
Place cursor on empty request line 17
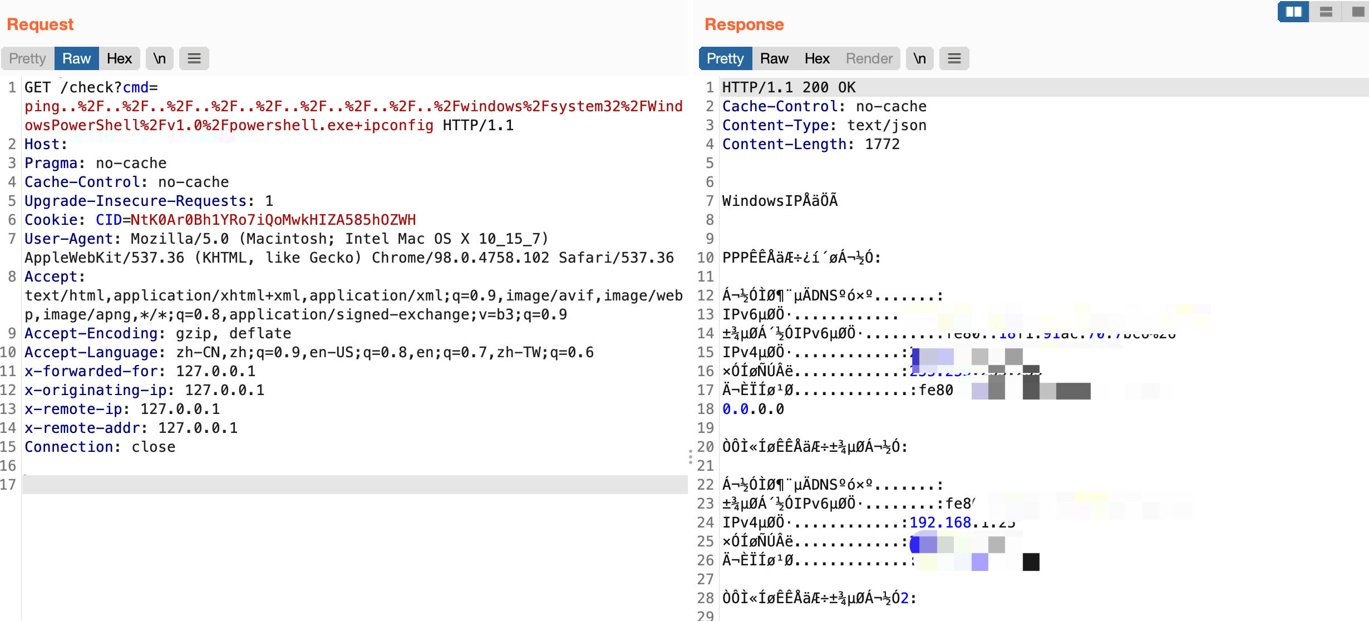[x=334, y=485]
